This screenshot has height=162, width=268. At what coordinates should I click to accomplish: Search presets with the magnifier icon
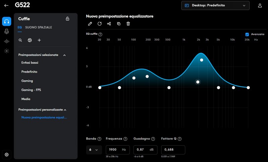[20, 40]
